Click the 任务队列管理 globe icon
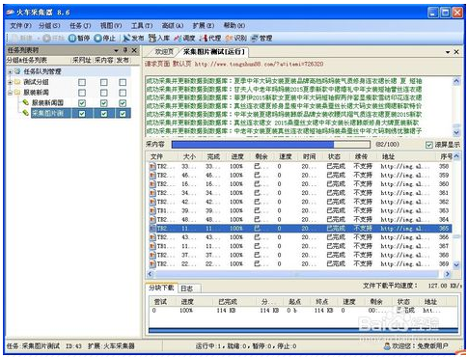 [18, 71]
